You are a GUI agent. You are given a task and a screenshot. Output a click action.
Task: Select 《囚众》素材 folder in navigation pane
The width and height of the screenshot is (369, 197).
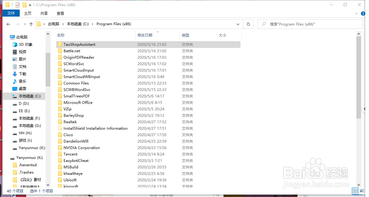click(30, 180)
